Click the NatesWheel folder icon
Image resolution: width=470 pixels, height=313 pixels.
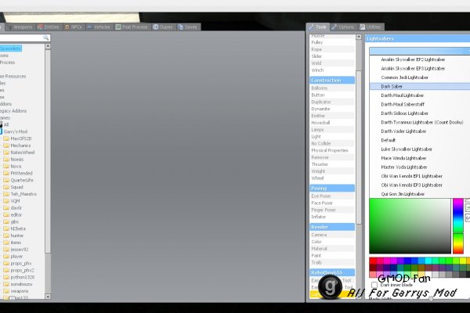pos(6,153)
